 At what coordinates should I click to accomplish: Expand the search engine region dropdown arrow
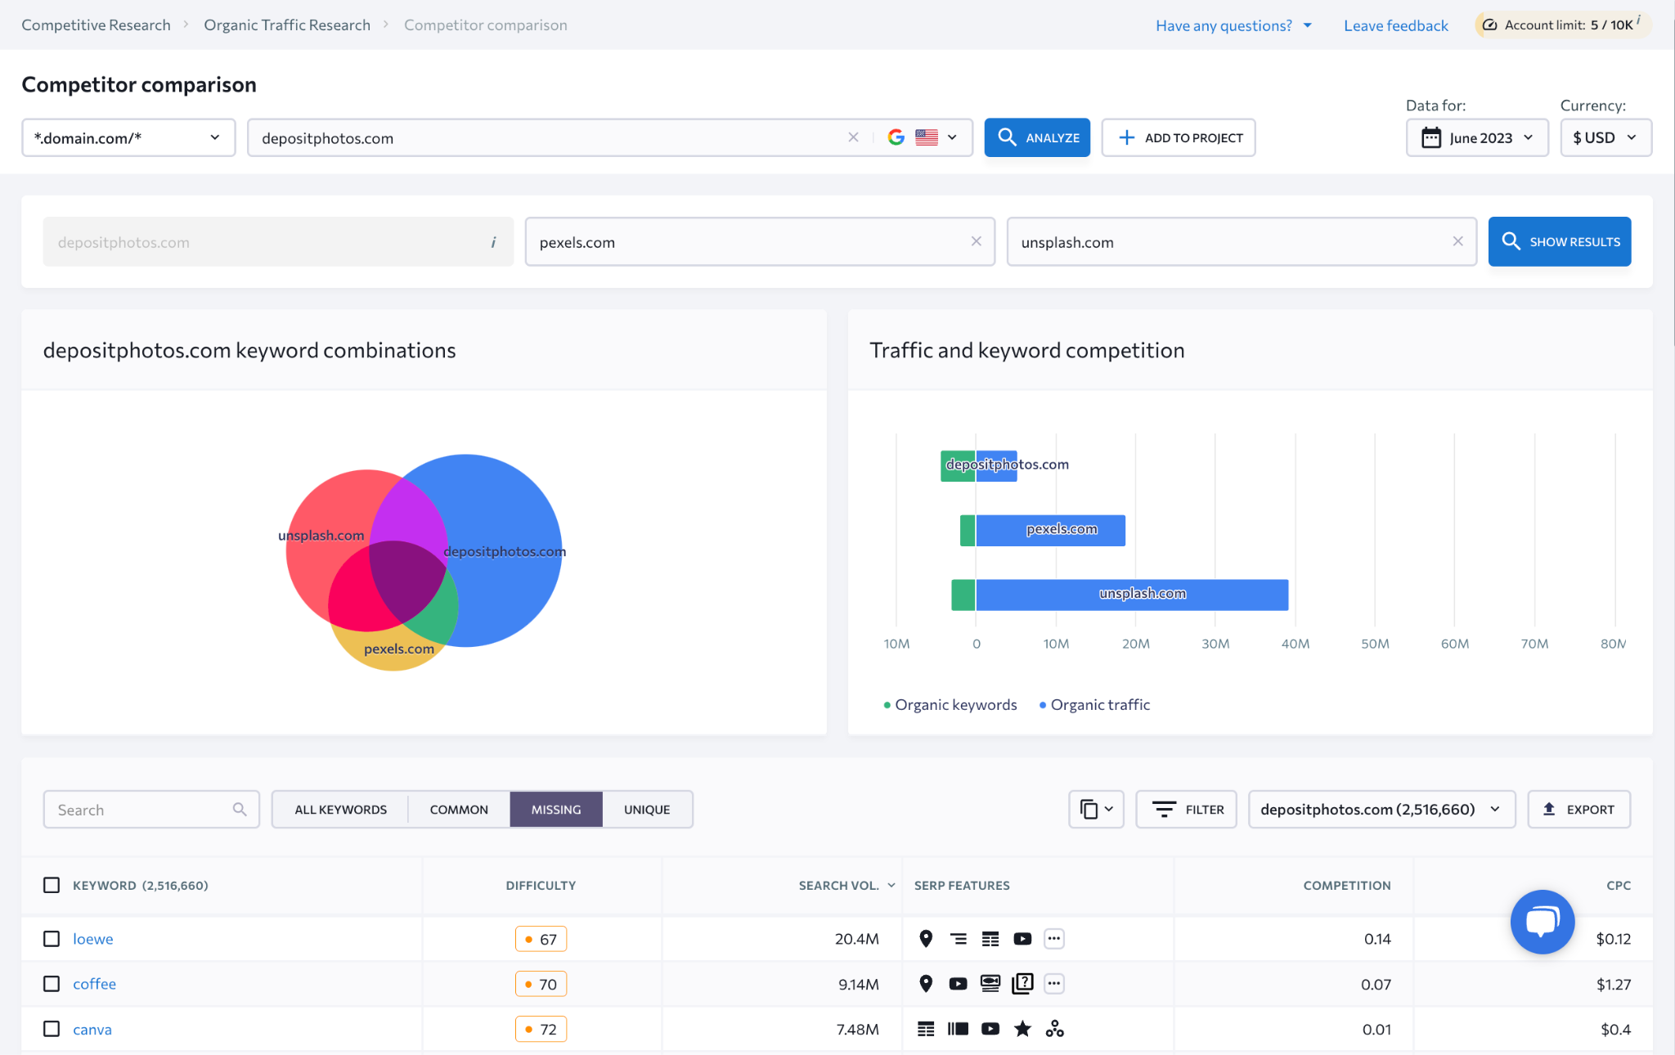[x=952, y=137]
